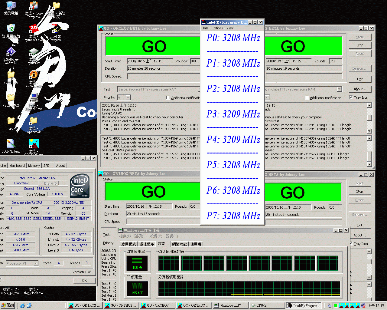Click the log scroll-up arrow below 20 minutes 19 seconds
The height and width of the screenshot is (310, 387).
pos(369,105)
